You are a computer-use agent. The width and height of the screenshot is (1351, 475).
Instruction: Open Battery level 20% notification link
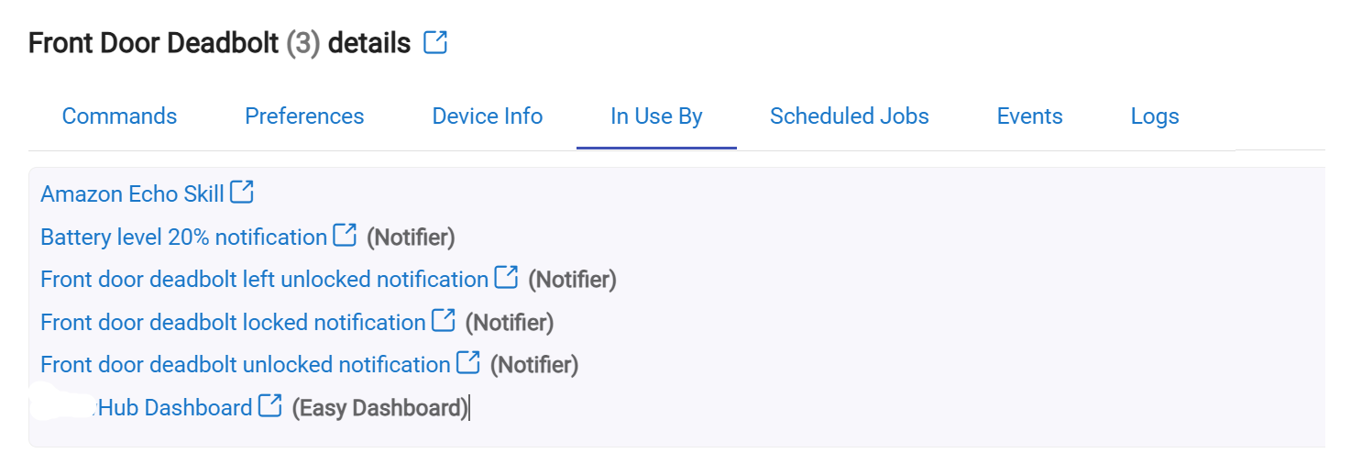pos(183,237)
